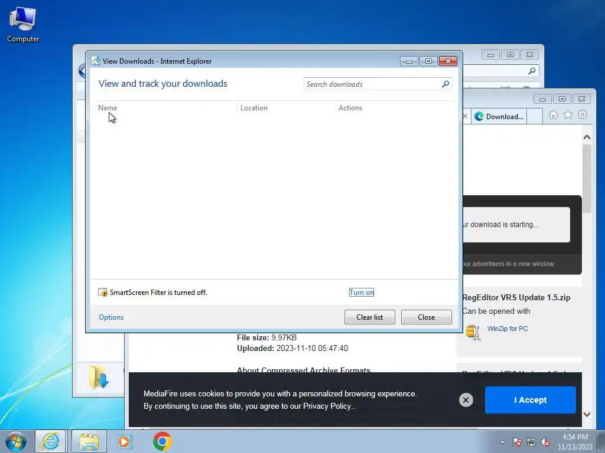
Task: Click the Close button in View Downloads
Action: pyautogui.click(x=427, y=317)
